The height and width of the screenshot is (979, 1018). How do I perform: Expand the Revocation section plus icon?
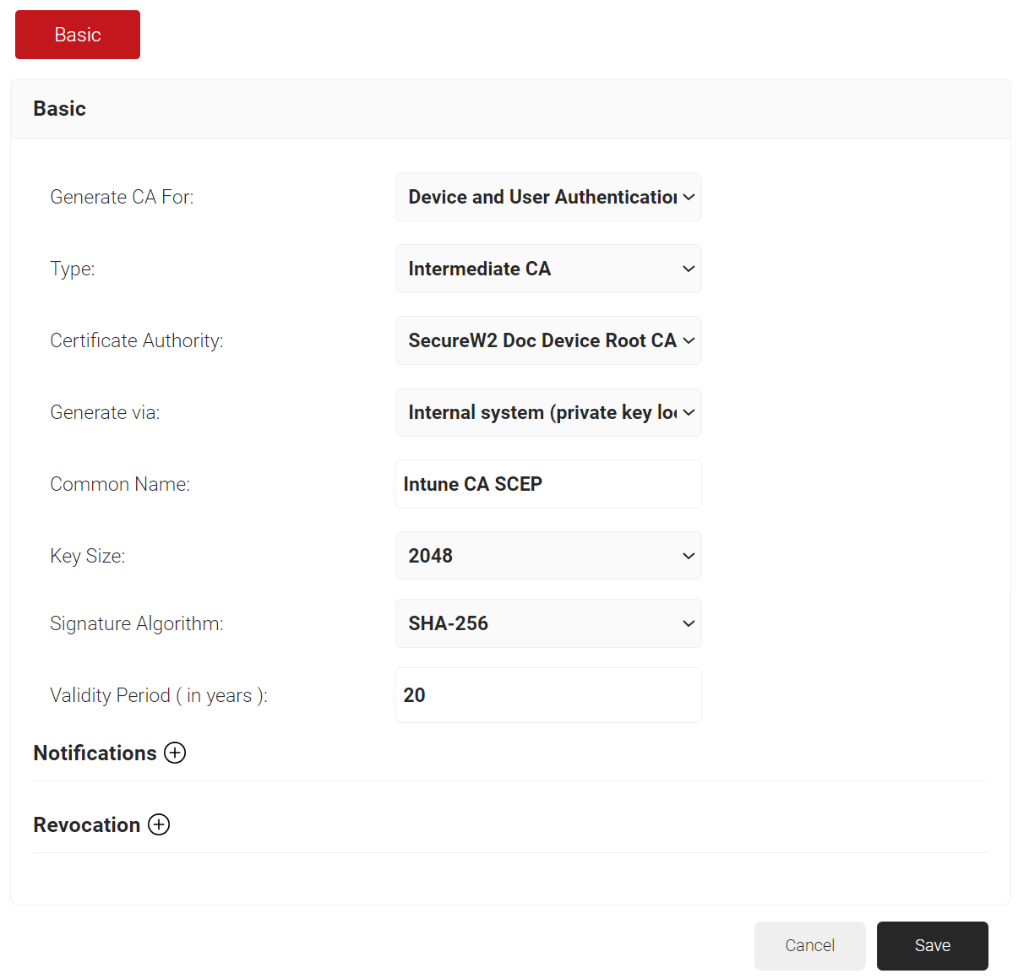pyautogui.click(x=159, y=824)
